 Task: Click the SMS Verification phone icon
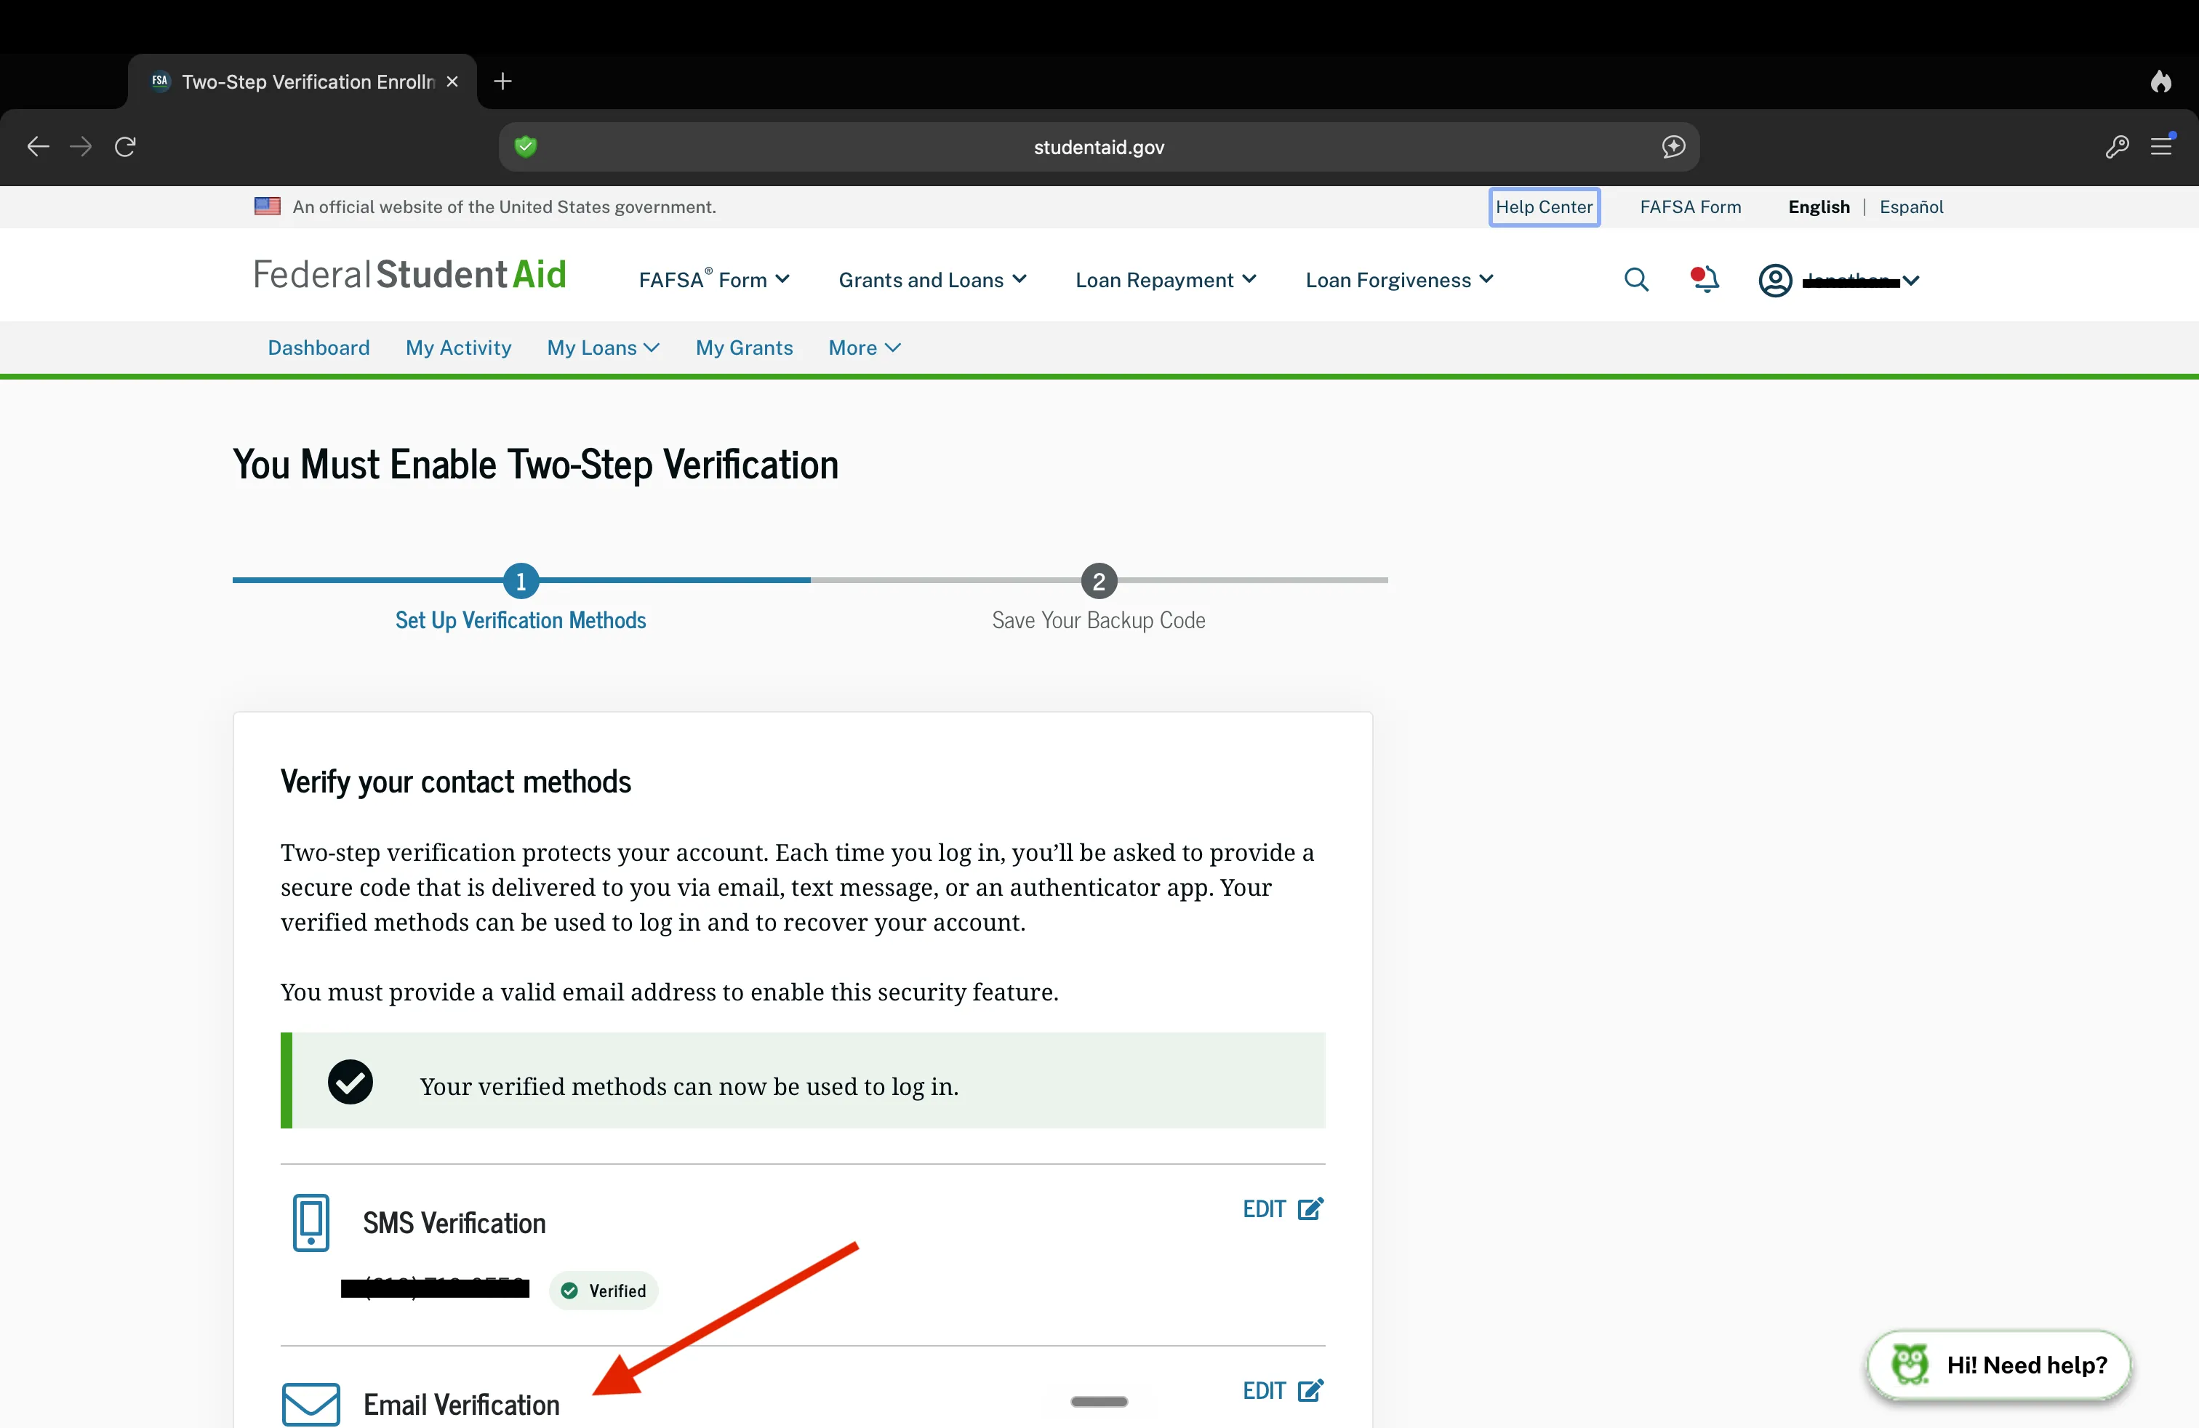click(311, 1222)
